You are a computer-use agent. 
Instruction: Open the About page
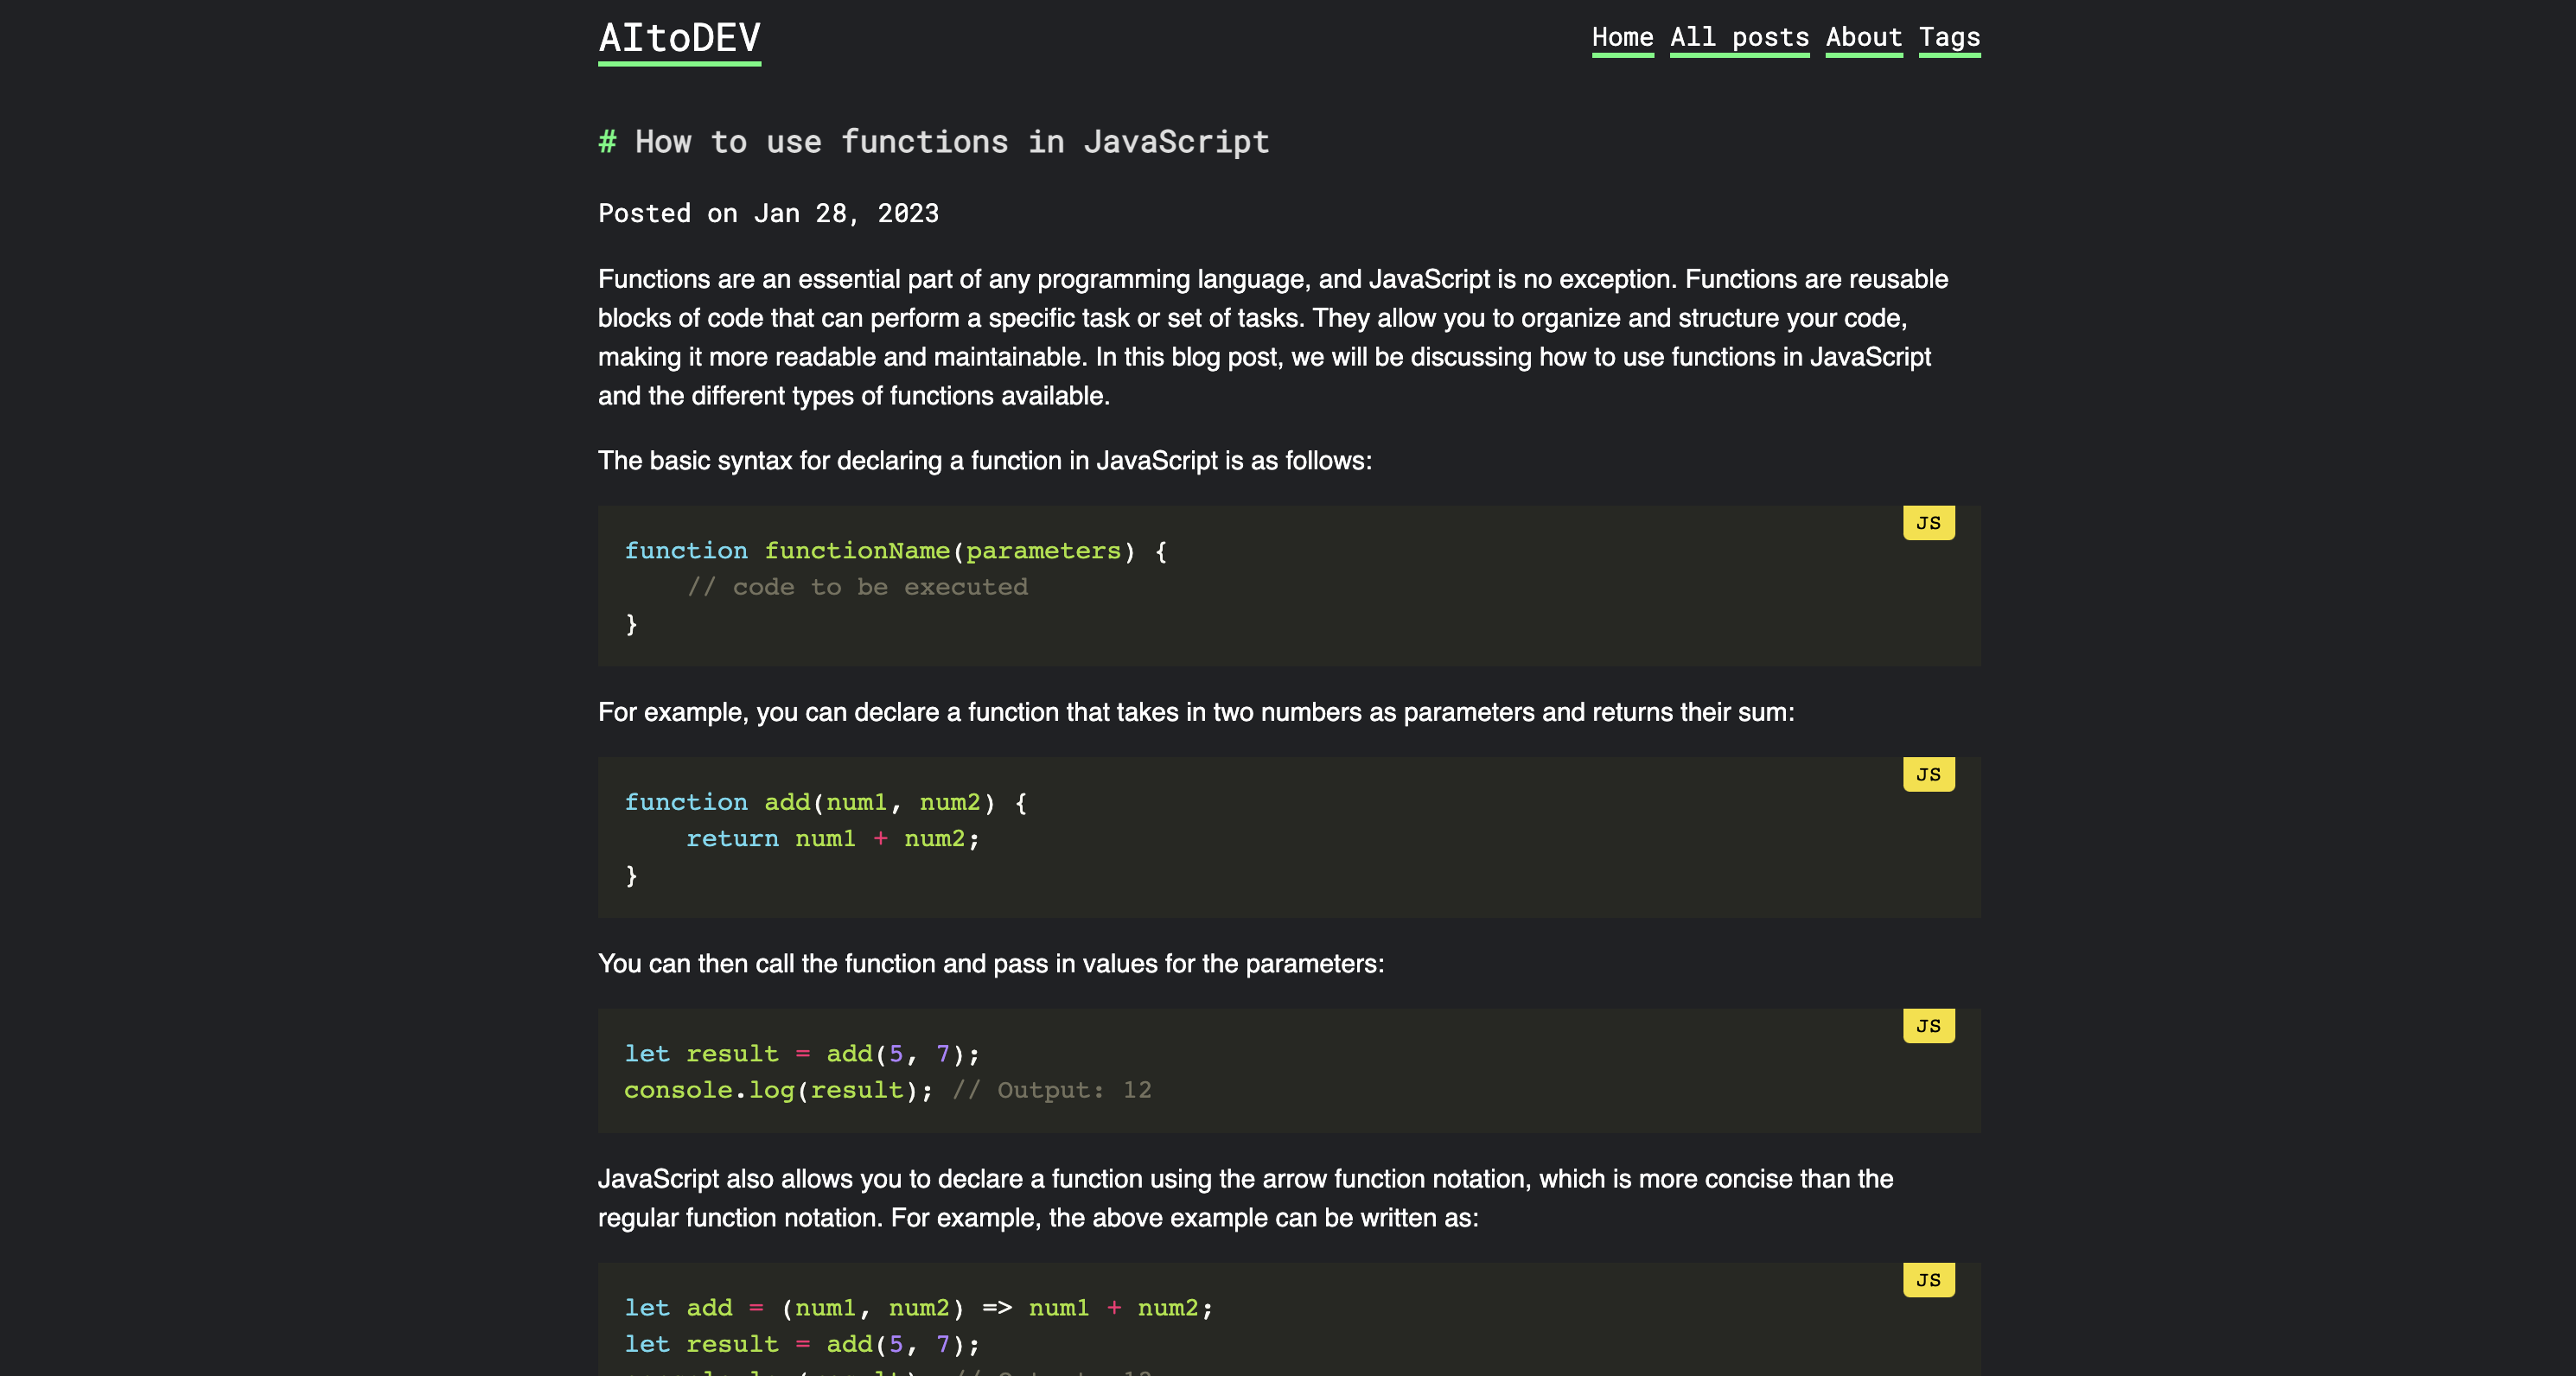tap(1863, 38)
